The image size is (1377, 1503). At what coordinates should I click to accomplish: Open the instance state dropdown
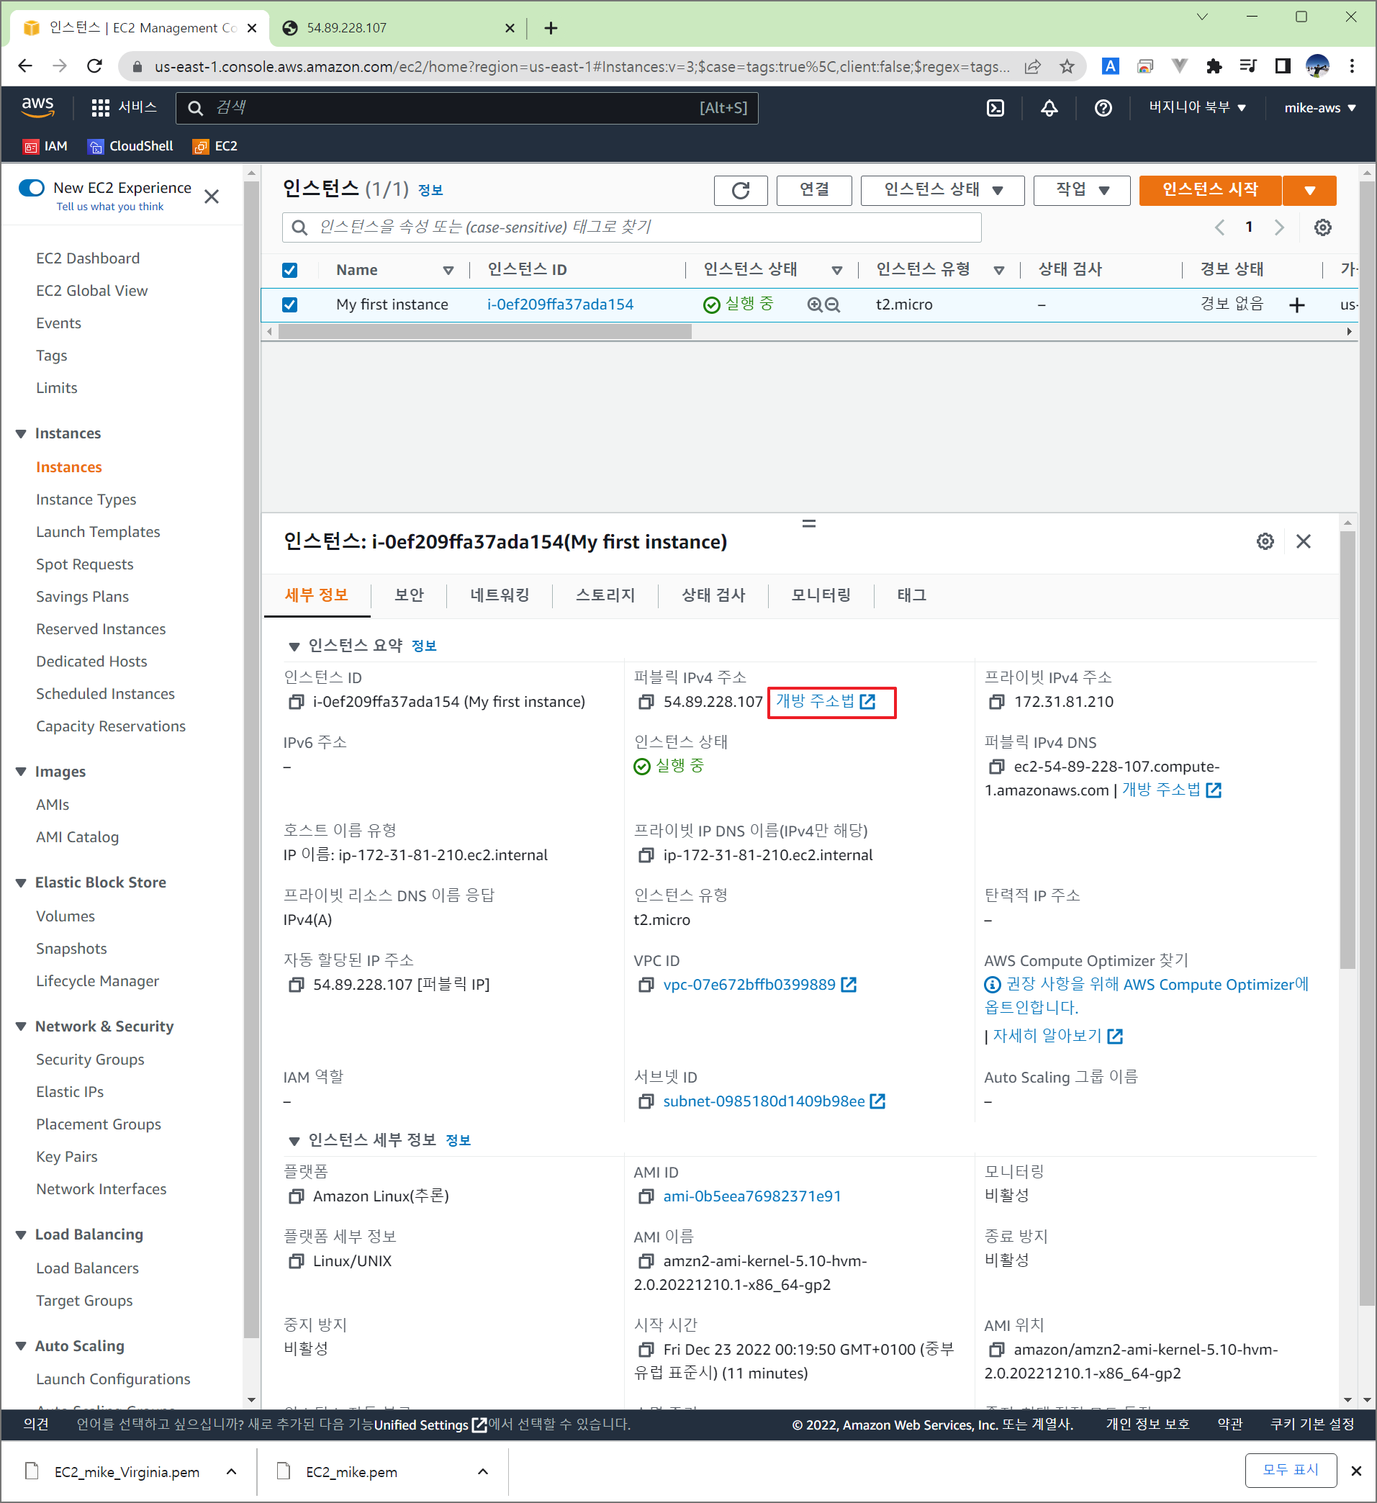click(x=942, y=190)
